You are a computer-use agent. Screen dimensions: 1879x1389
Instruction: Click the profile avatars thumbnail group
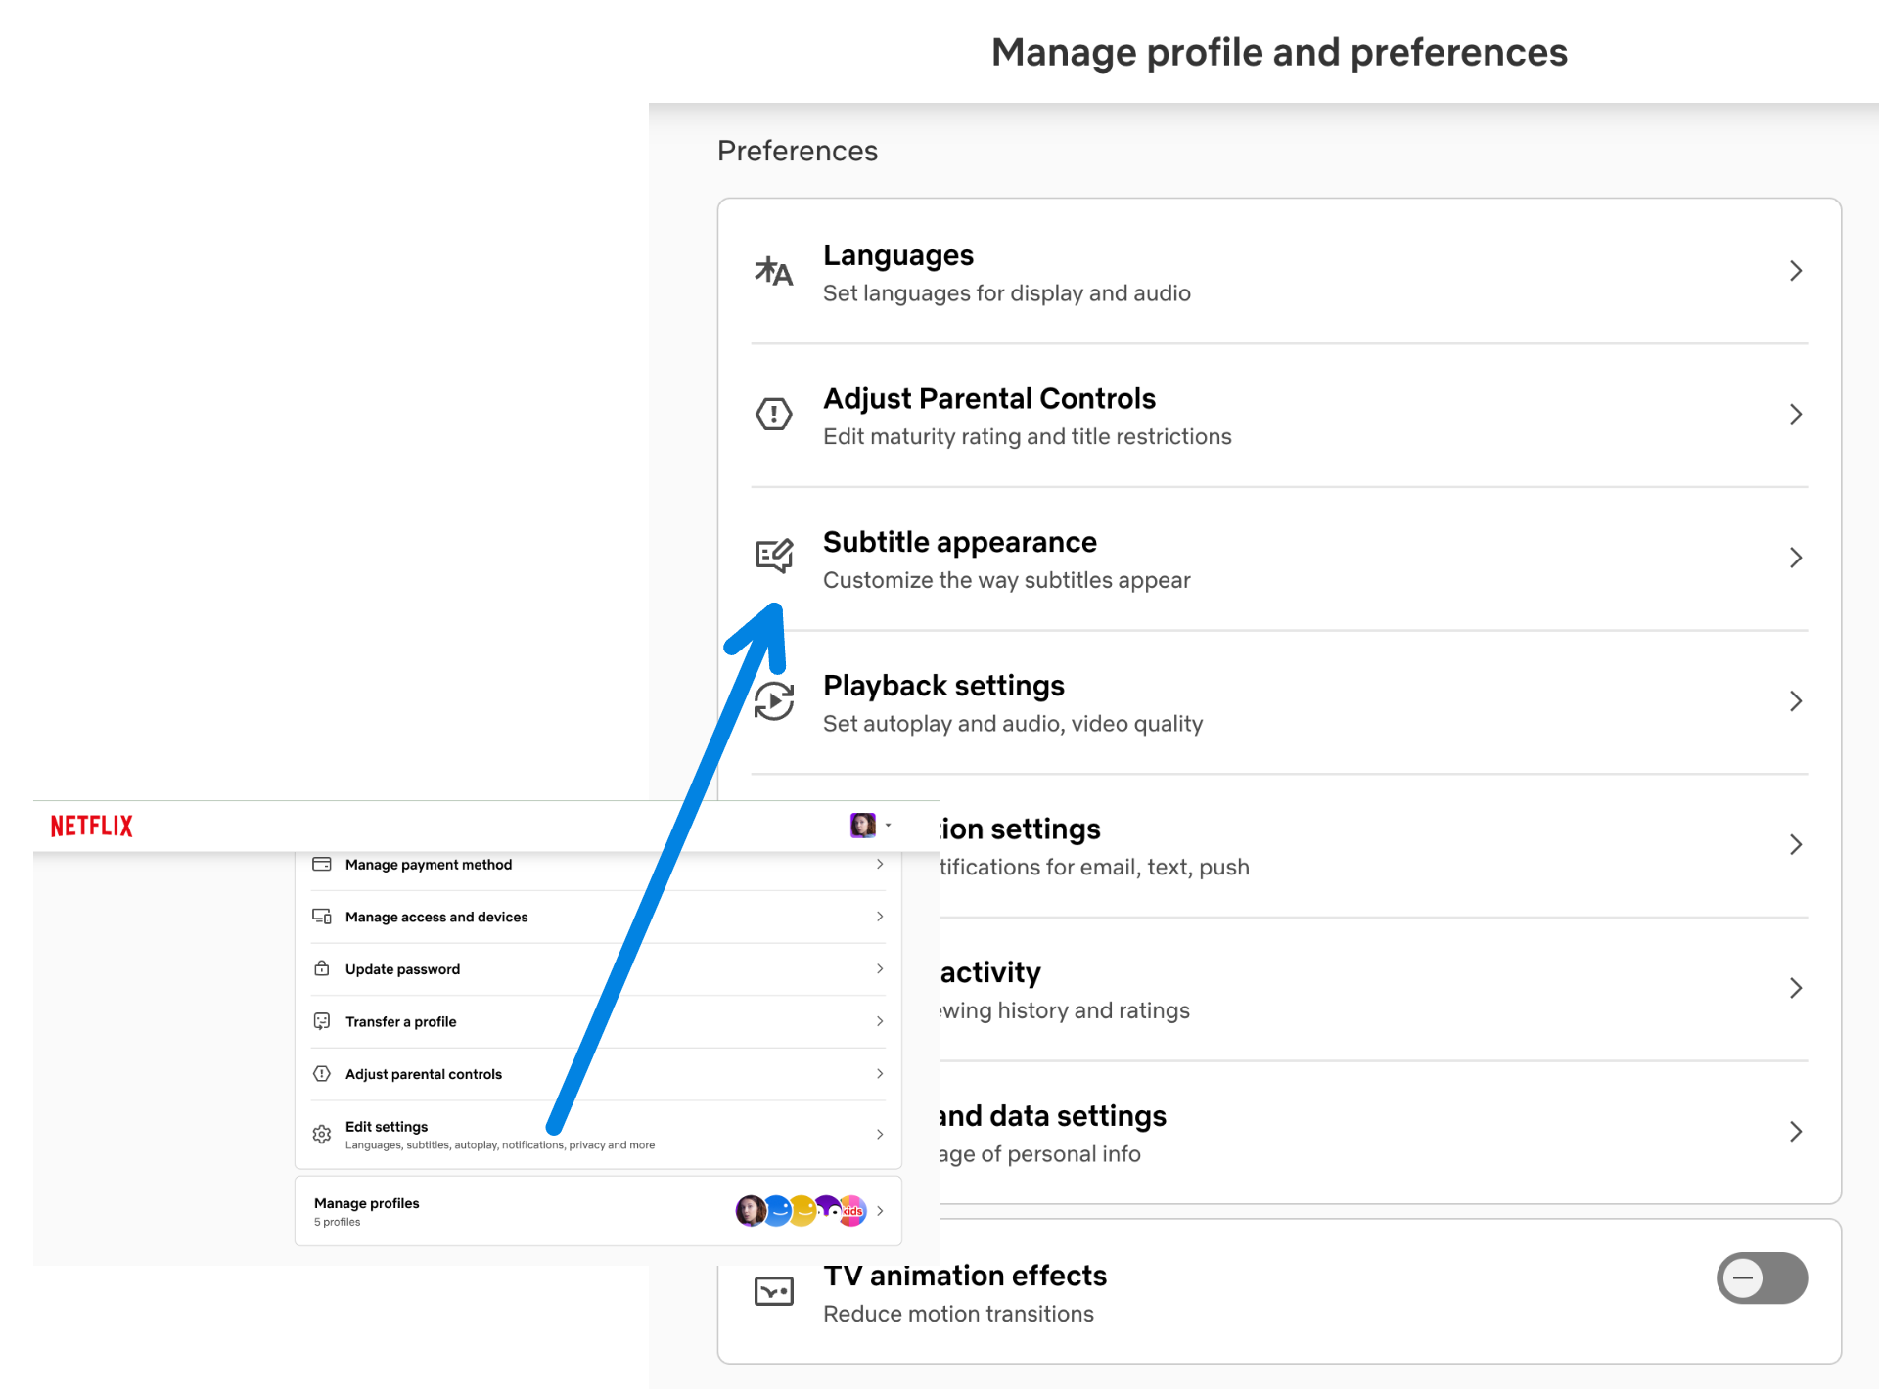pyautogui.click(x=801, y=1211)
